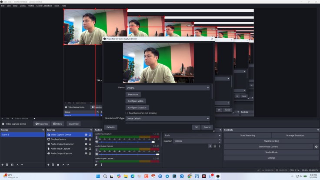Screen dimensions: 320x180
Task: Open Tools menu
Action: (57, 6)
